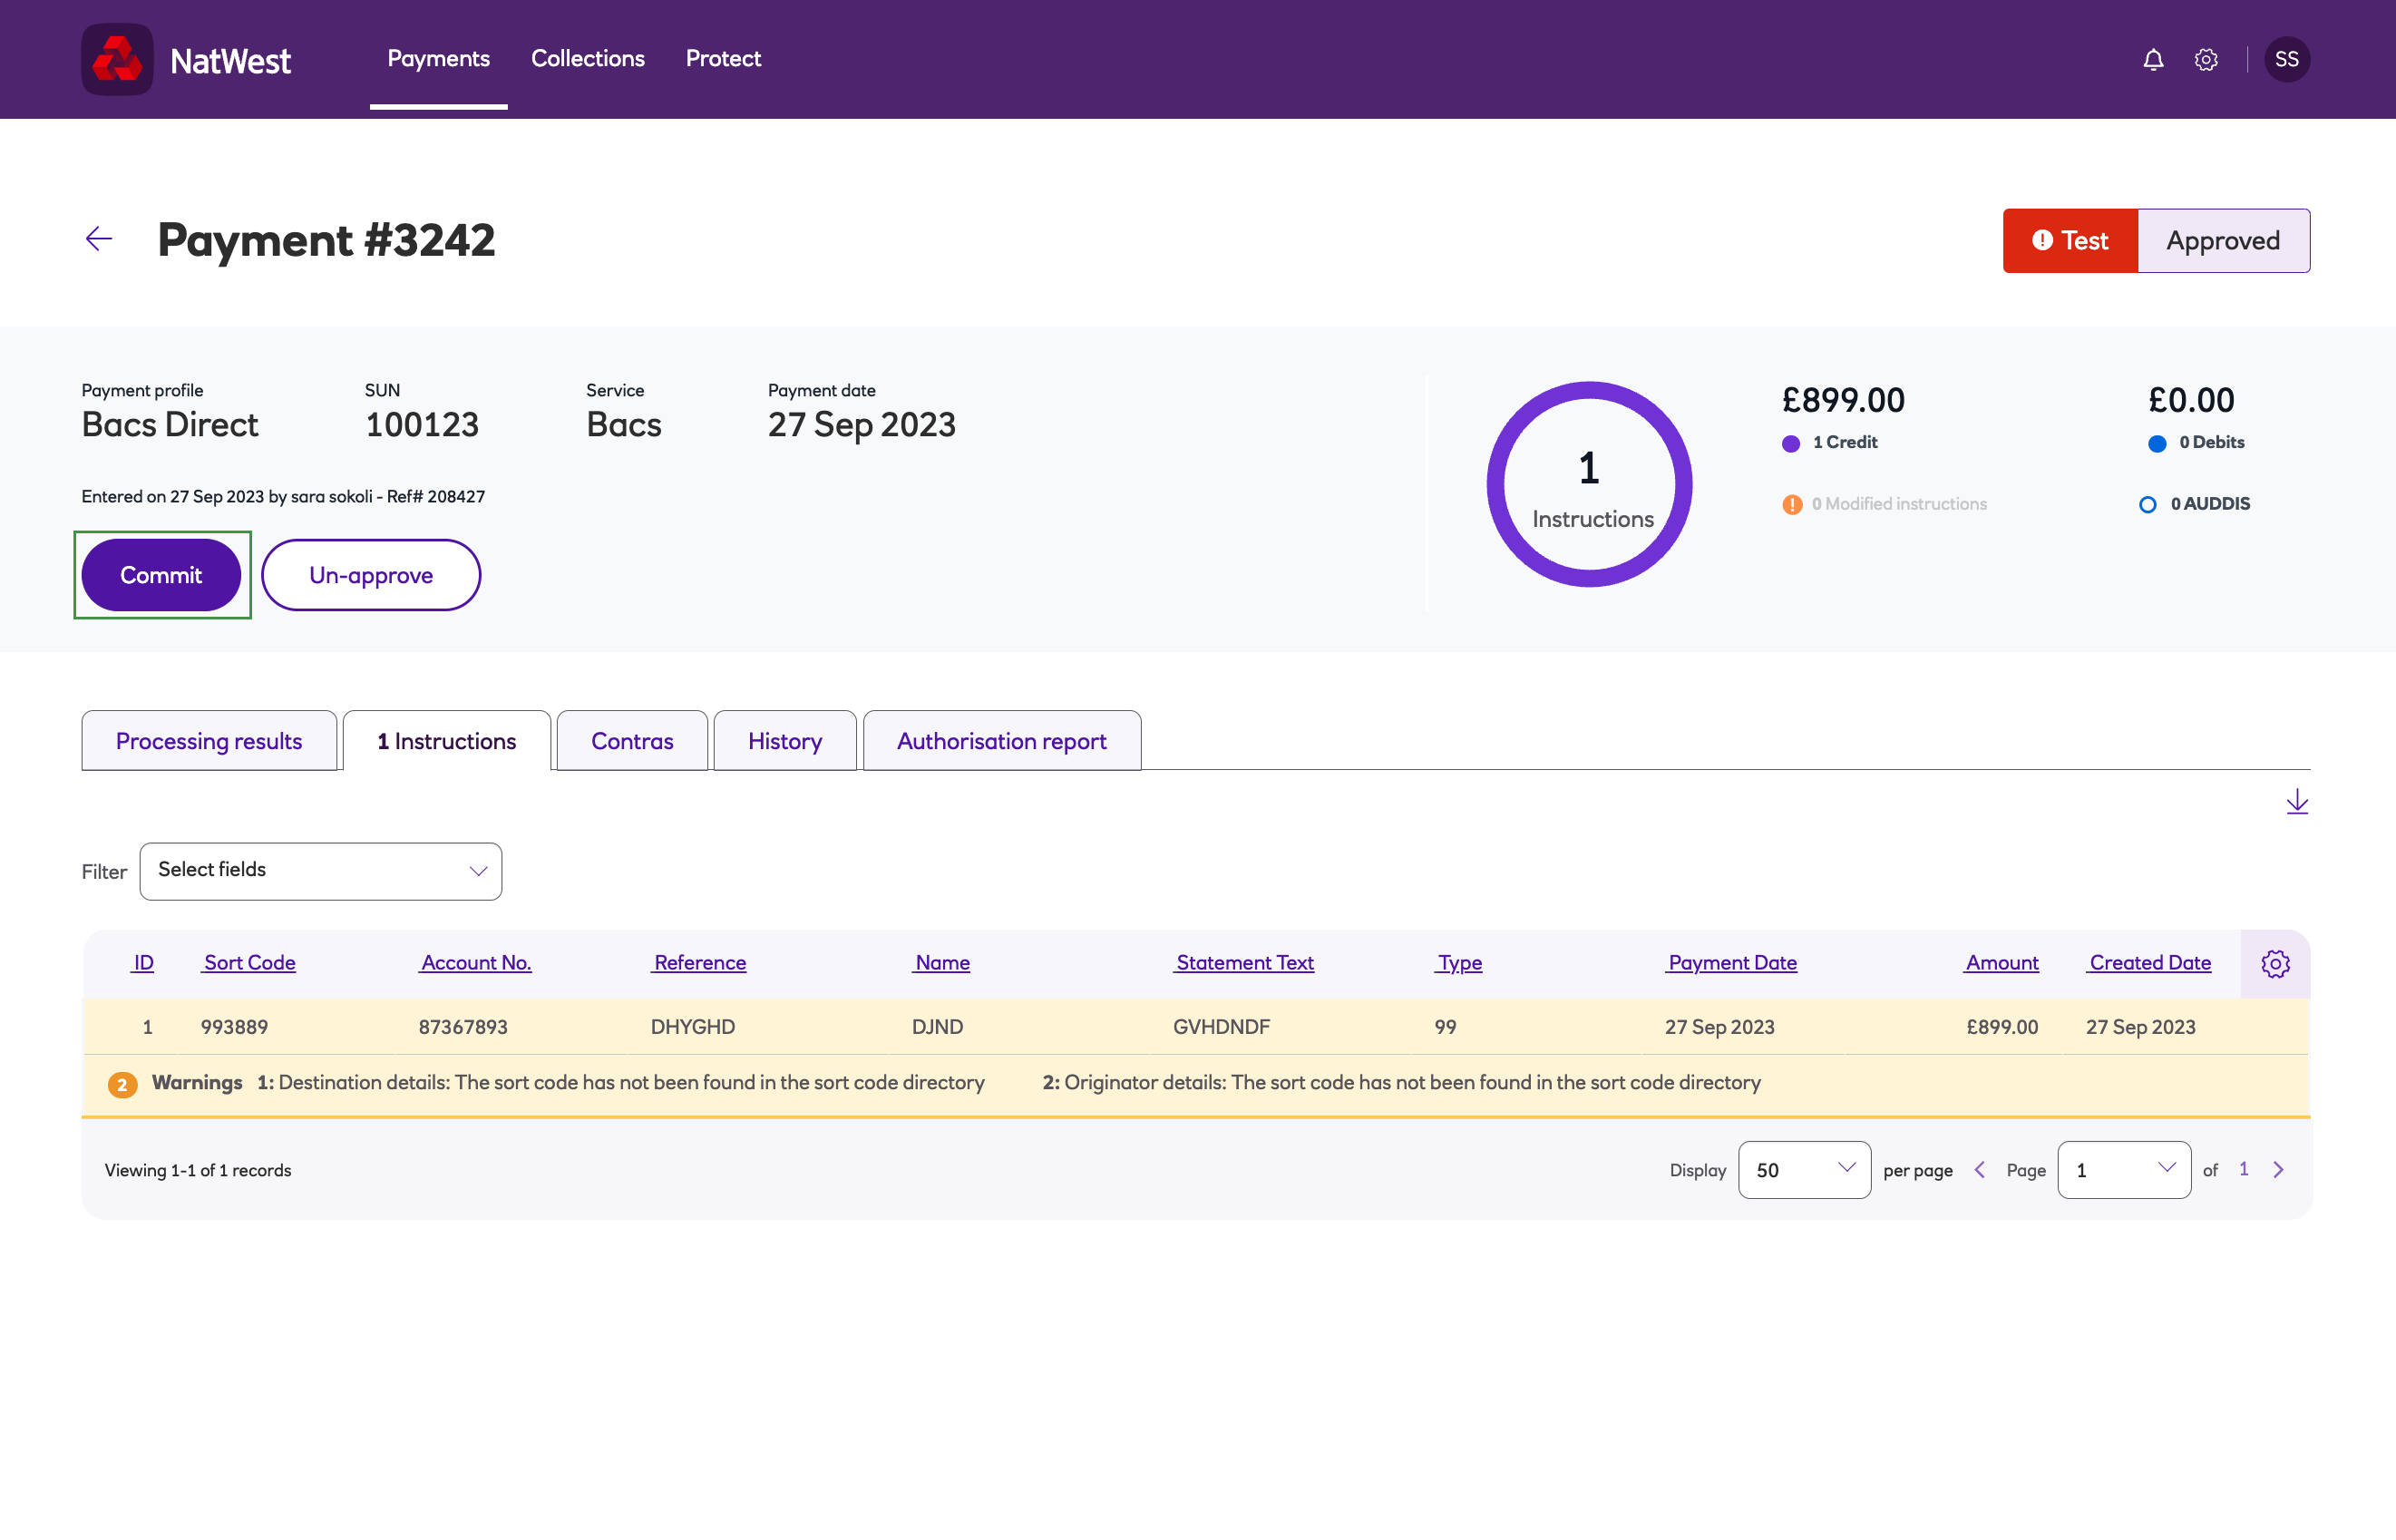Switch to the Contras tab
The image size is (2396, 1540).
632,741
